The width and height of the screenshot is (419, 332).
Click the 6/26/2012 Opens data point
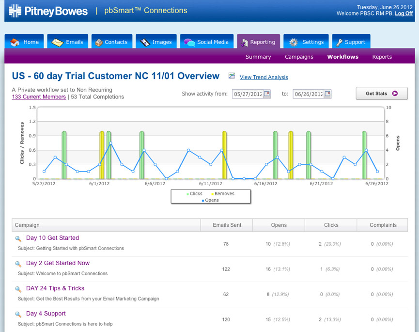(377, 172)
